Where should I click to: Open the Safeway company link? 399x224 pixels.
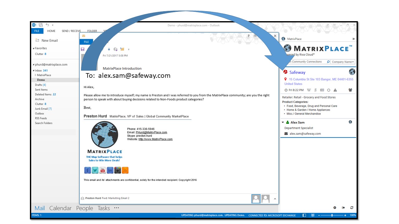(297, 72)
